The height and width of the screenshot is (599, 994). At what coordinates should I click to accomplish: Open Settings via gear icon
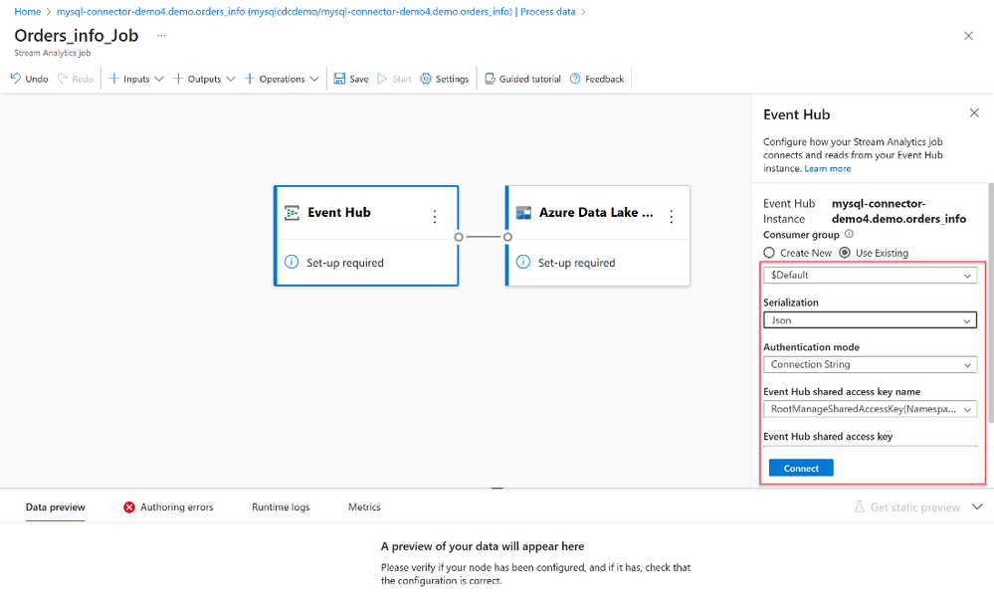tap(426, 79)
